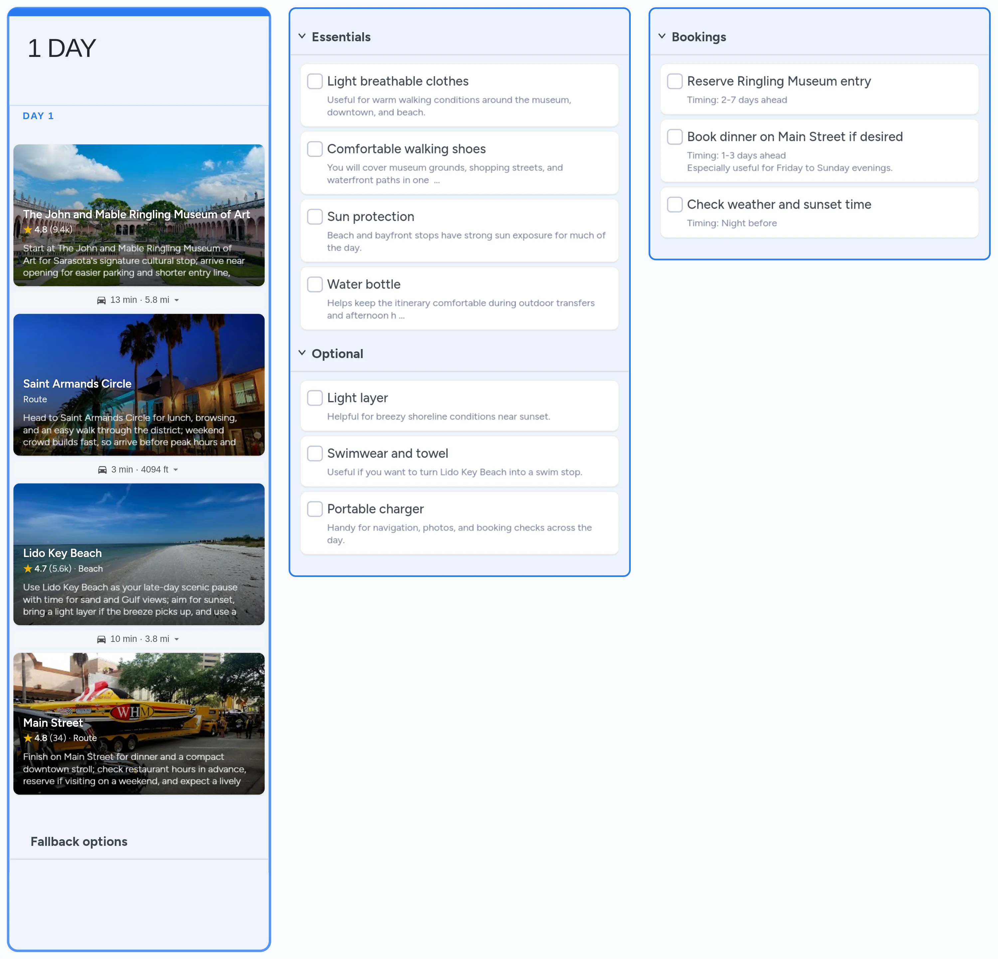Collapse Essentials section chevron

302,36
